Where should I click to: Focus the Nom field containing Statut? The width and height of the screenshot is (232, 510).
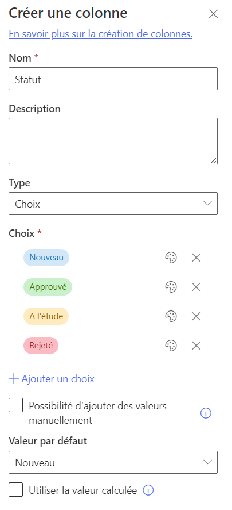(113, 79)
